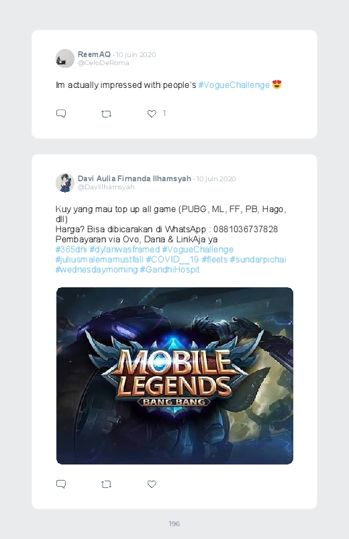Open the #365dni hashtag
The width and height of the screenshot is (349, 539).
point(71,249)
